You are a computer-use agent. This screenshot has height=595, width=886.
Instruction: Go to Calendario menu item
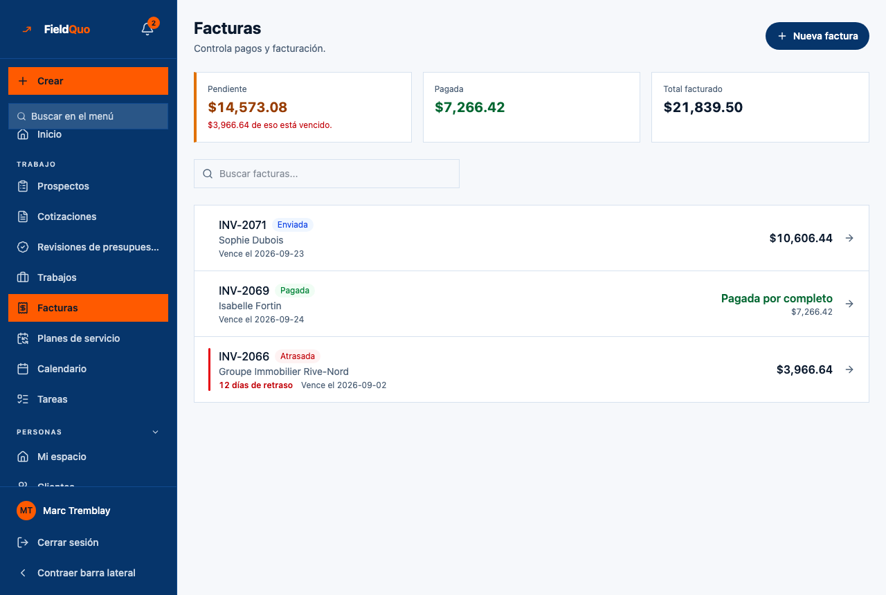89,369
